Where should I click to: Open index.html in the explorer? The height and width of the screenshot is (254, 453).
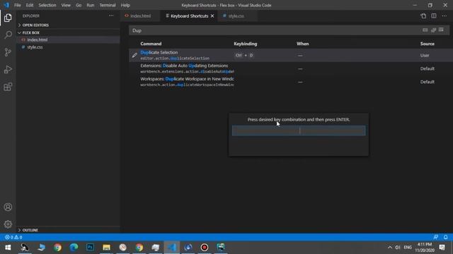(x=38, y=40)
